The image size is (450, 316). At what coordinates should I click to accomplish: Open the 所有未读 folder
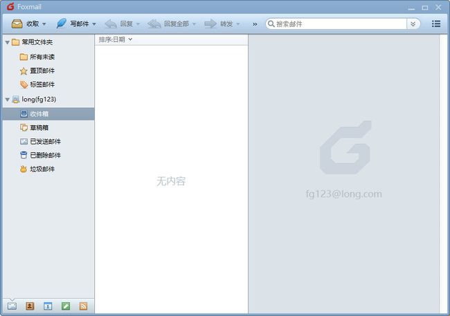point(48,57)
